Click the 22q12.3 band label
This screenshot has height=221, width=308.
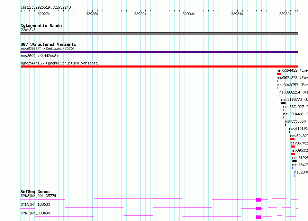(x=28, y=30)
